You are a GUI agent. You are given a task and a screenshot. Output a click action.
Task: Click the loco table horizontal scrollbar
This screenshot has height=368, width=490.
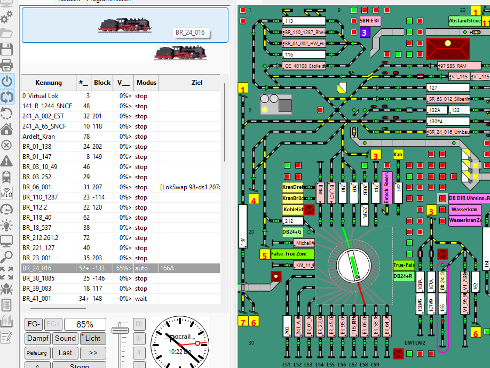pyautogui.click(x=58, y=308)
